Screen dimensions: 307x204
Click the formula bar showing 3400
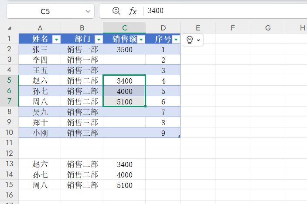tap(218, 11)
